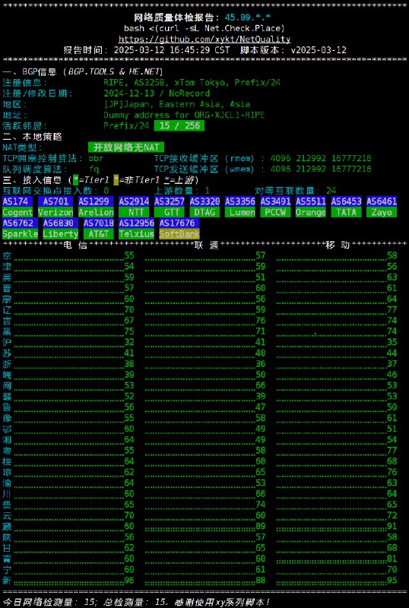Click the Telxius provider tag
Viewport: 409px width, 608px height.
pyautogui.click(x=137, y=234)
